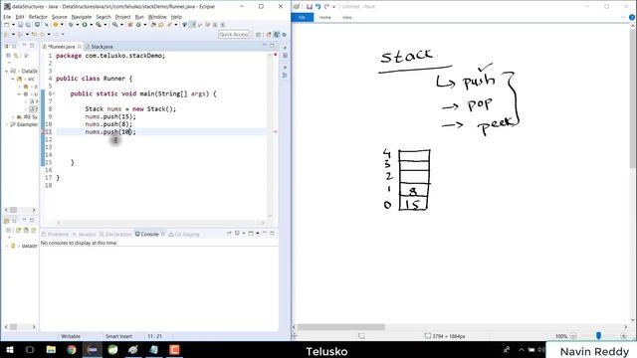Open the Run menu
637x358 pixels.
pyautogui.click(x=139, y=17)
